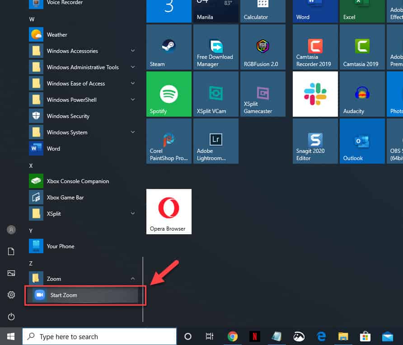Viewport: 403px width, 345px height.
Task: Launch Word from the app list
Action: (x=84, y=148)
